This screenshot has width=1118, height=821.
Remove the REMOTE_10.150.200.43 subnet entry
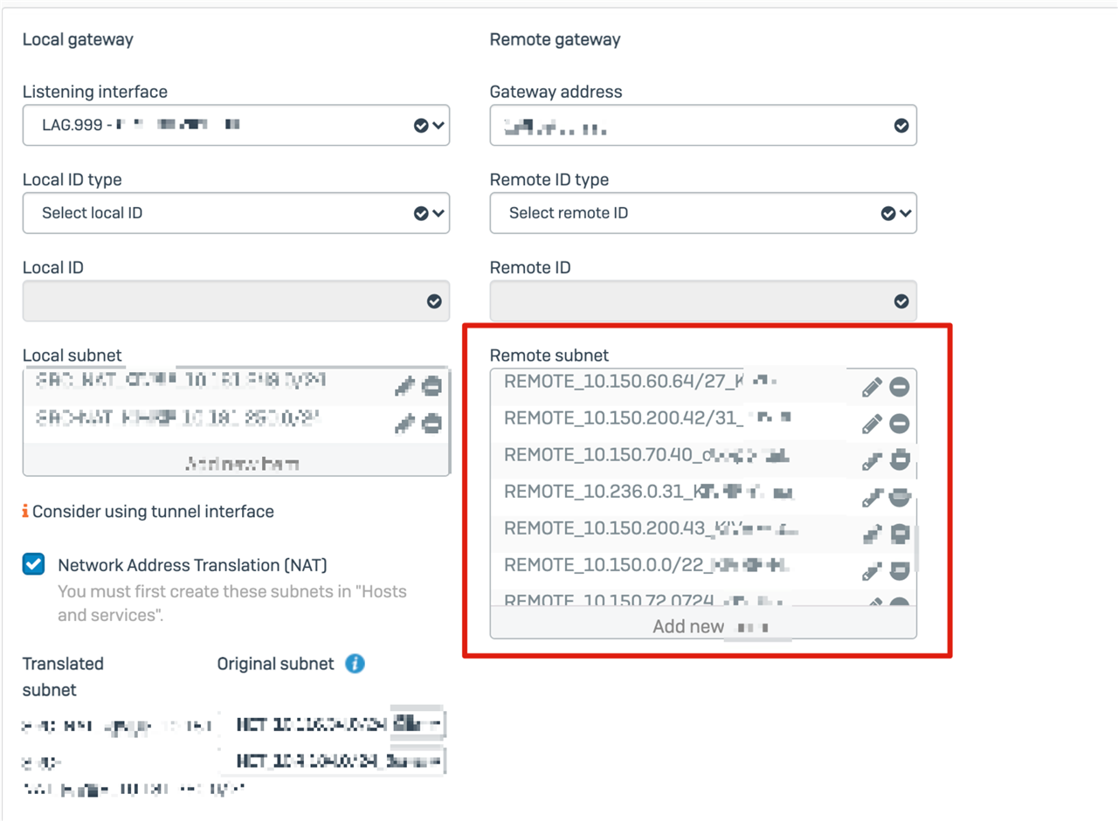pos(900,534)
